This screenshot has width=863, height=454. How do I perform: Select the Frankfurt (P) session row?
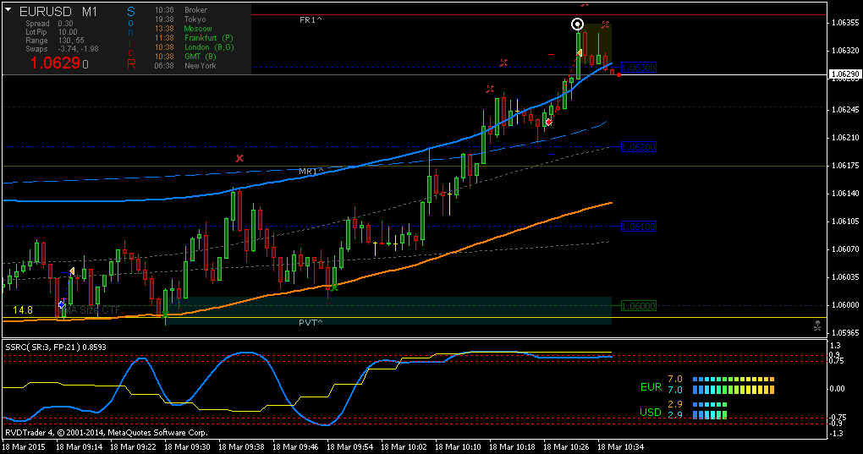[x=194, y=38]
